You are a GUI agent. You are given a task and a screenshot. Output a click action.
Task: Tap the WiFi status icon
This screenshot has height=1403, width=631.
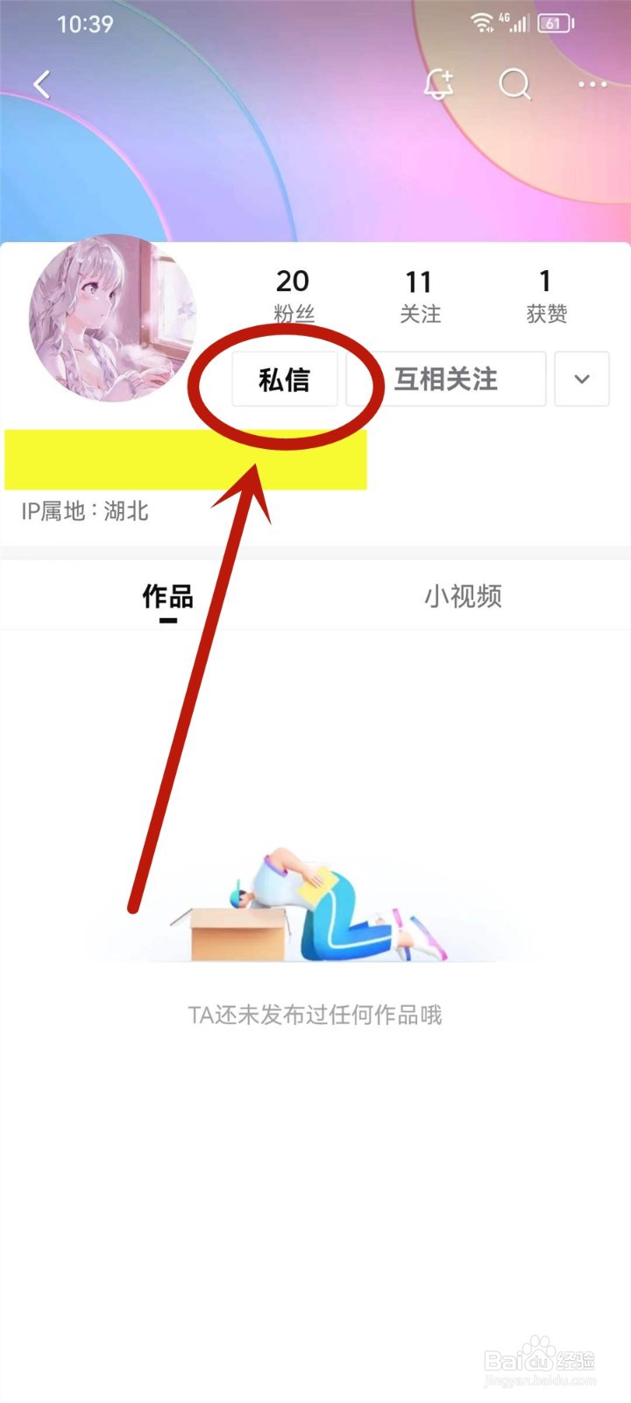click(482, 24)
